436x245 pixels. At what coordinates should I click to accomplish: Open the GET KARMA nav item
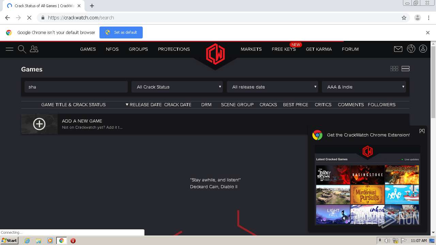point(319,49)
